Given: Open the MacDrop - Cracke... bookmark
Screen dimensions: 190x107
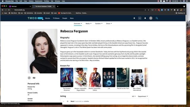Looking at the screenshot, I should (81, 13).
